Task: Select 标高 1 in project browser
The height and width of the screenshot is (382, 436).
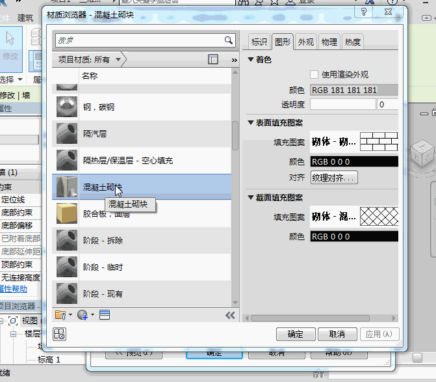Action: click(x=49, y=360)
